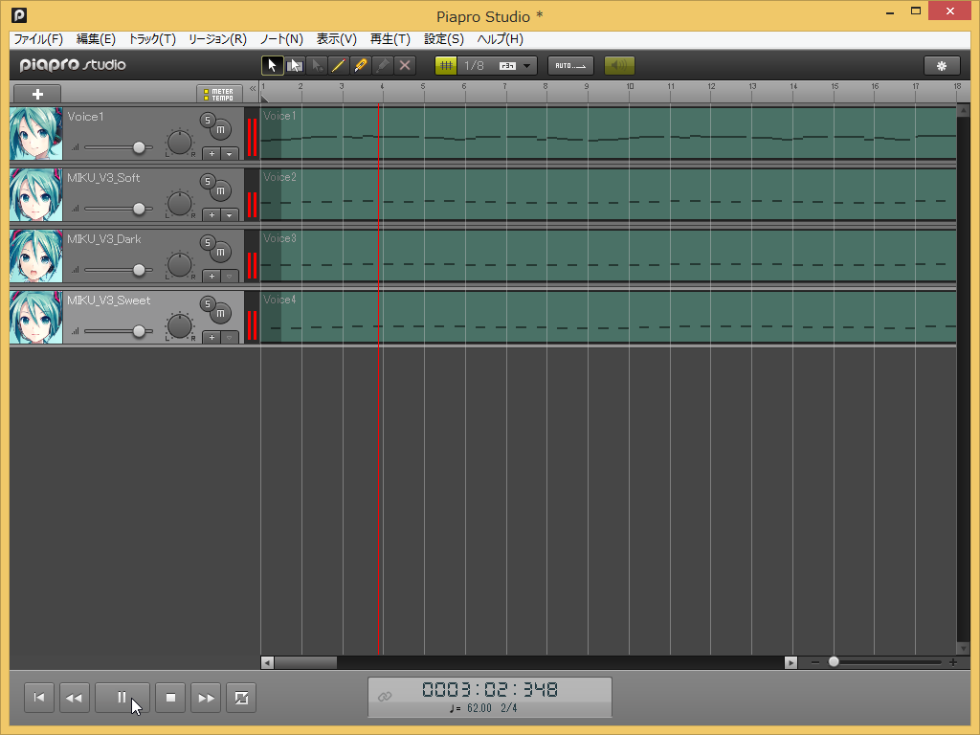Open the ヘルプ(H) menu
This screenshot has height=735, width=980.
click(500, 38)
